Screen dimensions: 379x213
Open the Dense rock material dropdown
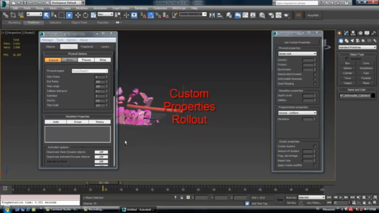point(297,54)
